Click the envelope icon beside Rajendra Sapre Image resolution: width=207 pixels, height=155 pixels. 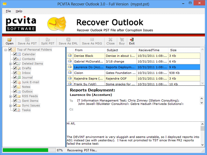pos(70,78)
